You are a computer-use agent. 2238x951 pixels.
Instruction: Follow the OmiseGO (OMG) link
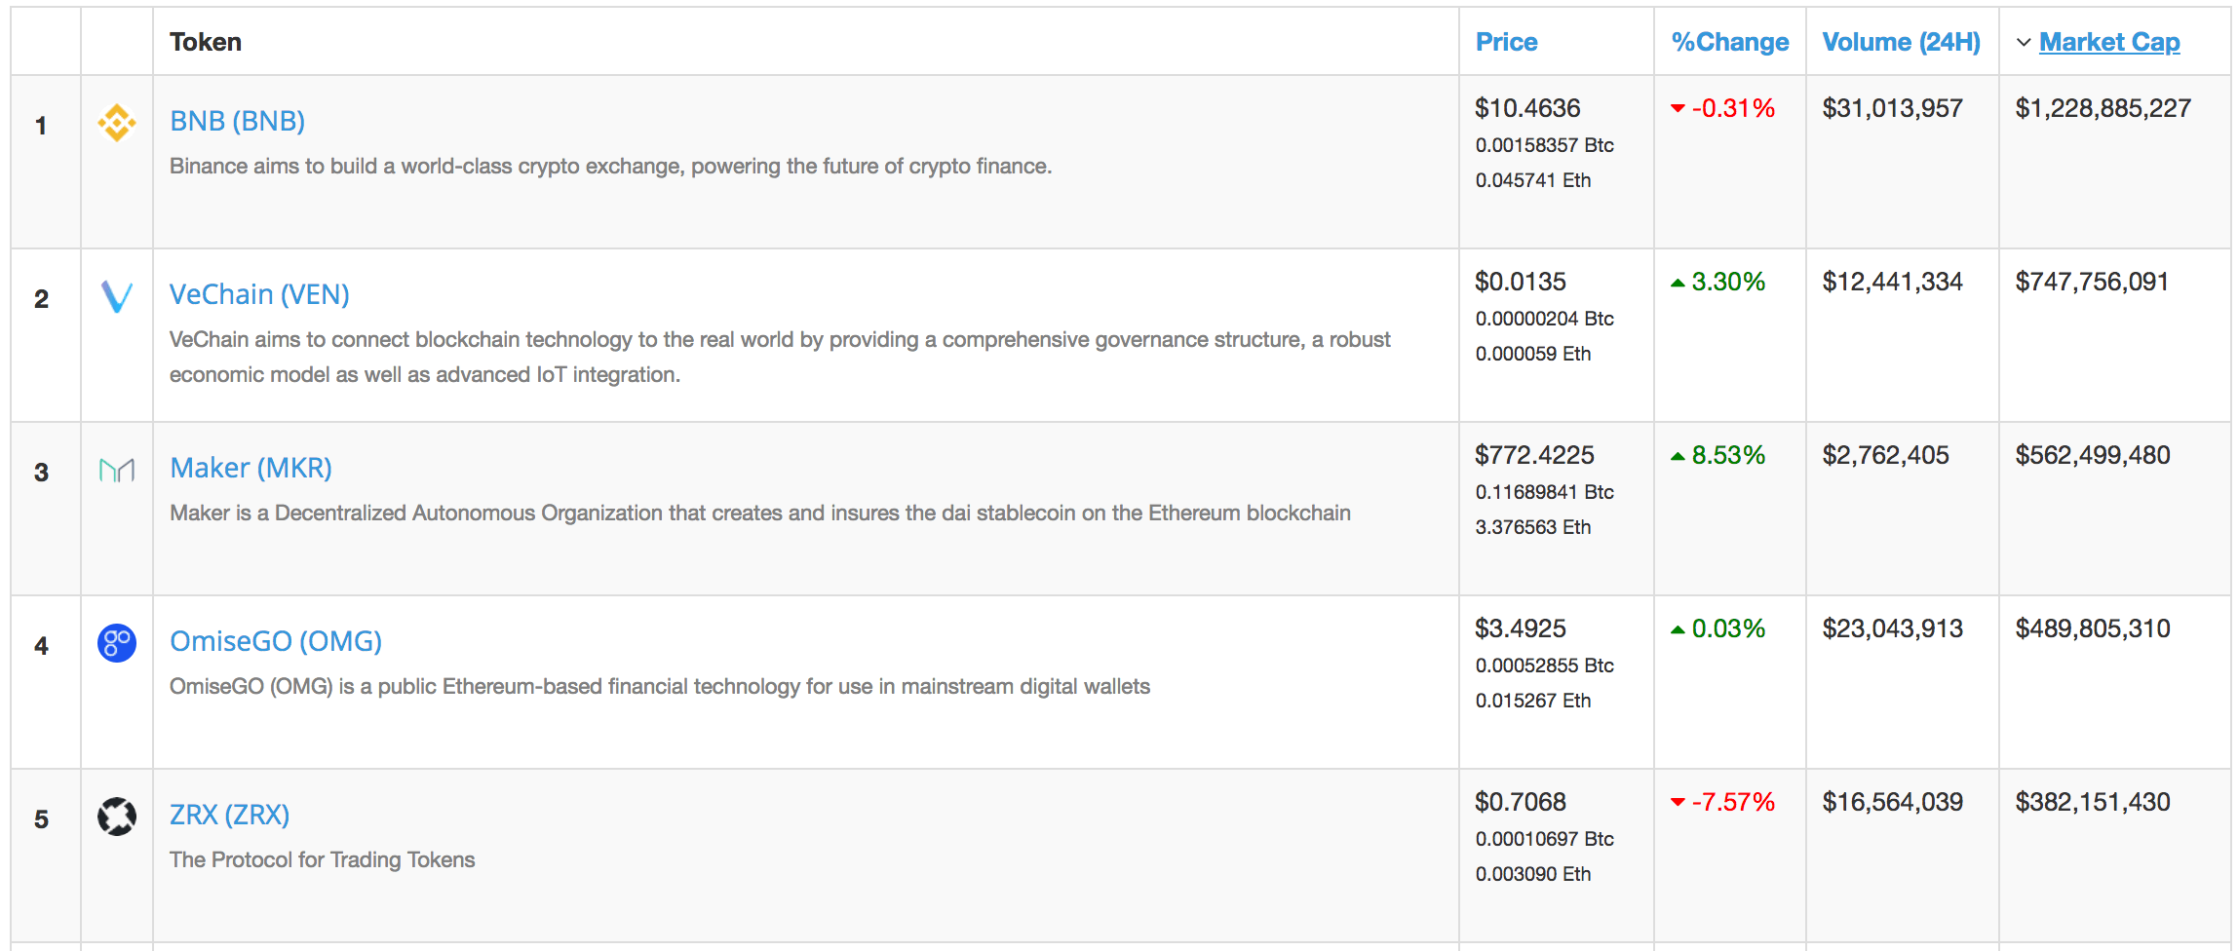275,640
